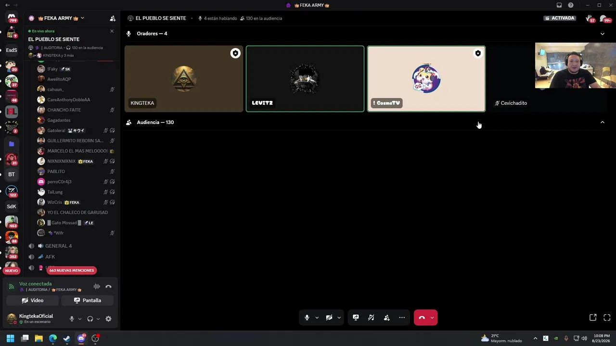Open the EsdS server
The image size is (616, 346).
pos(12,50)
